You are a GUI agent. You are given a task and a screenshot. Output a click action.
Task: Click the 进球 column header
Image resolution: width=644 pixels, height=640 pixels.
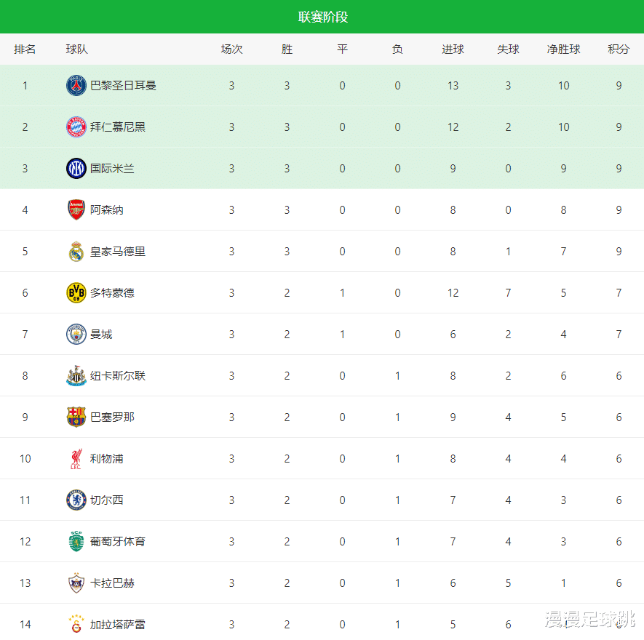(453, 49)
